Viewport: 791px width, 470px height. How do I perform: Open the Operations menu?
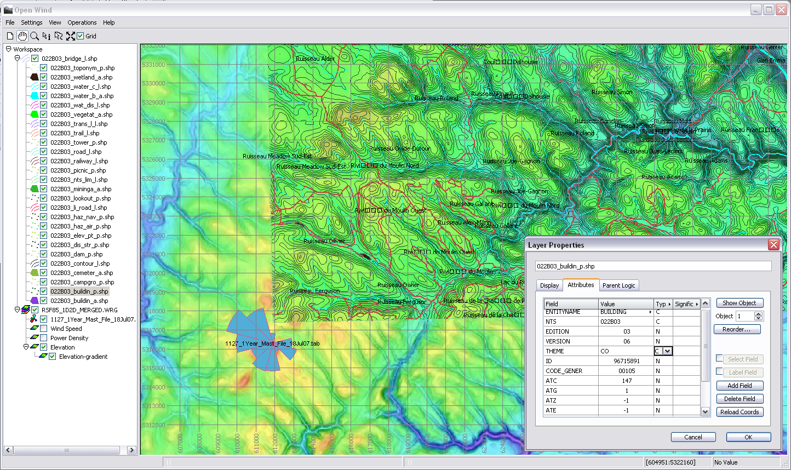tap(82, 22)
